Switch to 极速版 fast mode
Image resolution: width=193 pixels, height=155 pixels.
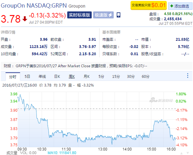click(104, 15)
